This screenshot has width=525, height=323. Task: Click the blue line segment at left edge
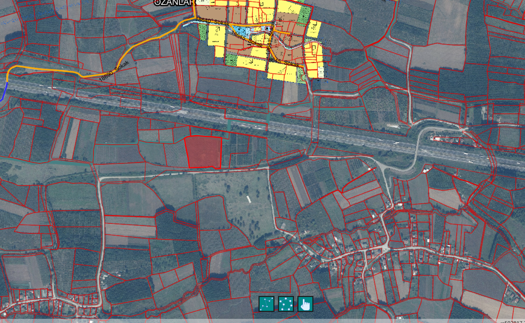click(4, 92)
